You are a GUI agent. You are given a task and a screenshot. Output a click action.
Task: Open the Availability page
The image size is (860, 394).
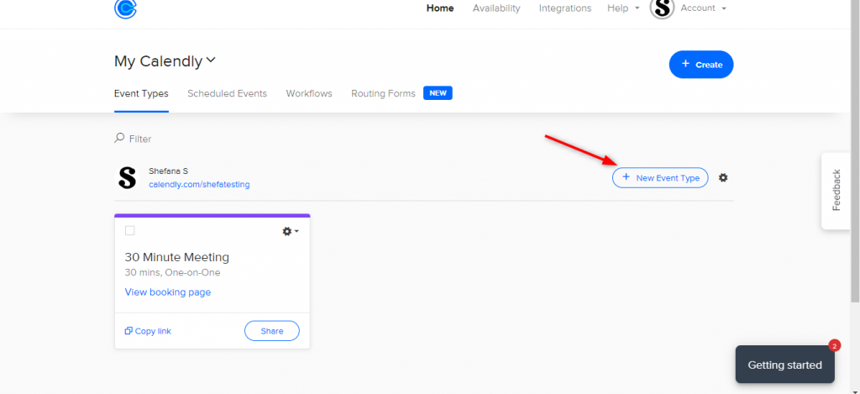[x=496, y=8]
